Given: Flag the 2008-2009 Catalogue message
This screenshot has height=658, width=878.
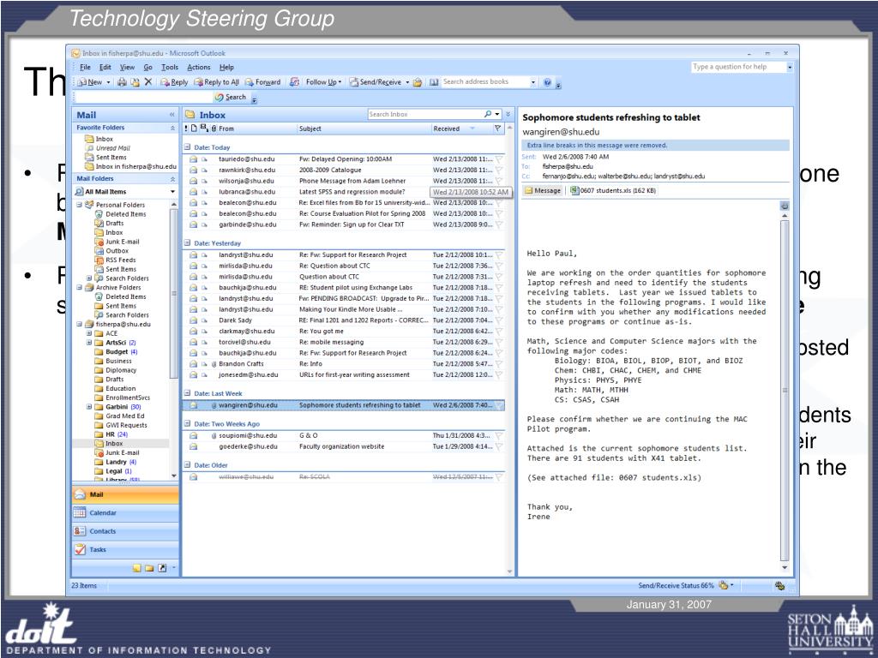Looking at the screenshot, I should 499,170.
